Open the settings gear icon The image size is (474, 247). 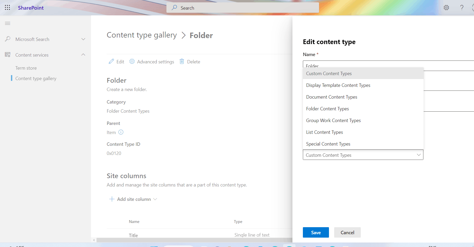[446, 8]
